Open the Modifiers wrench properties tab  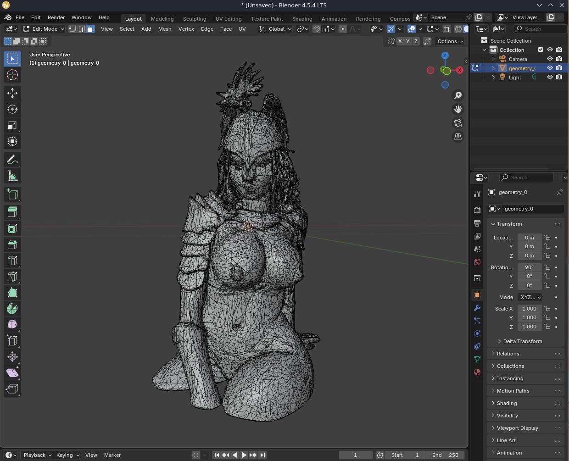pos(477,308)
